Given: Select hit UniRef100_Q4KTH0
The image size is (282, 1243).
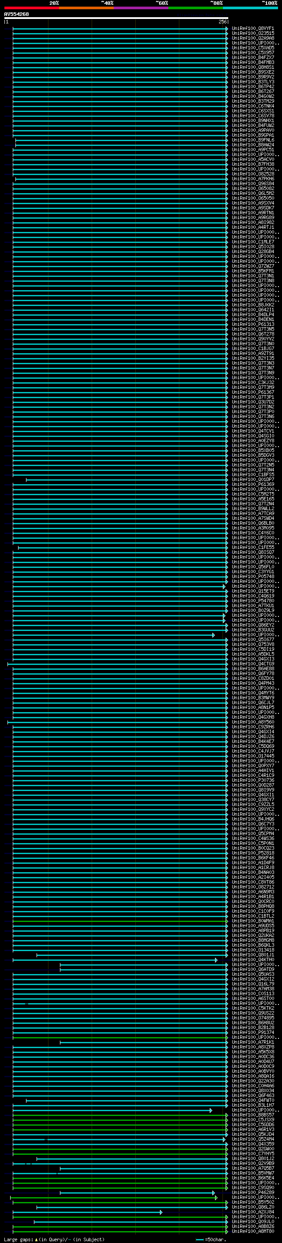Looking at the screenshot, I should (252, 960).
